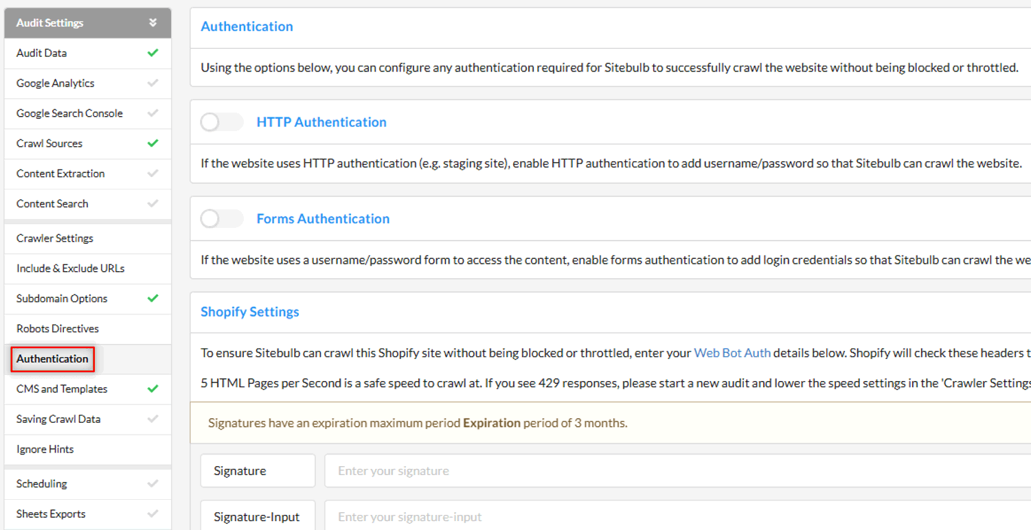The image size is (1031, 530).
Task: Click the gray checkmark next to Google Analytics
Action: (x=152, y=83)
